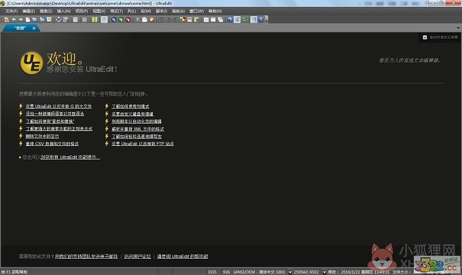Click the green back arrow toolbar icon
The height and width of the screenshot is (275, 462).
14,20
